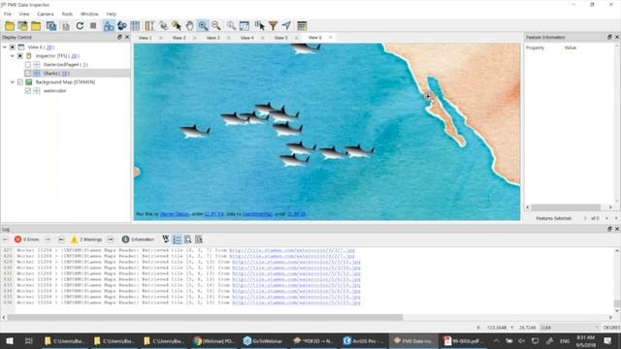Click the Zoom to Extents window icon
Screen dimensions: 621x349
click(x=245, y=26)
